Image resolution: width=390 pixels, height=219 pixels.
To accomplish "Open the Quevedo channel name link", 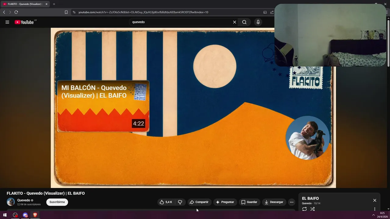I will click(24, 200).
